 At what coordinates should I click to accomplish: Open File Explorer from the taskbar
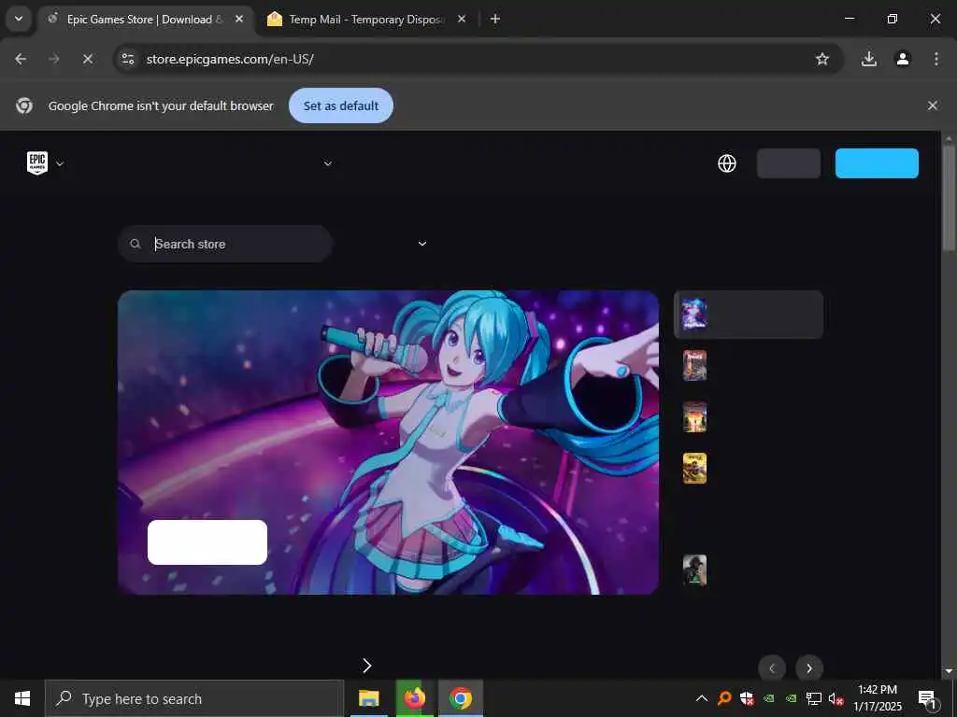pos(368,698)
